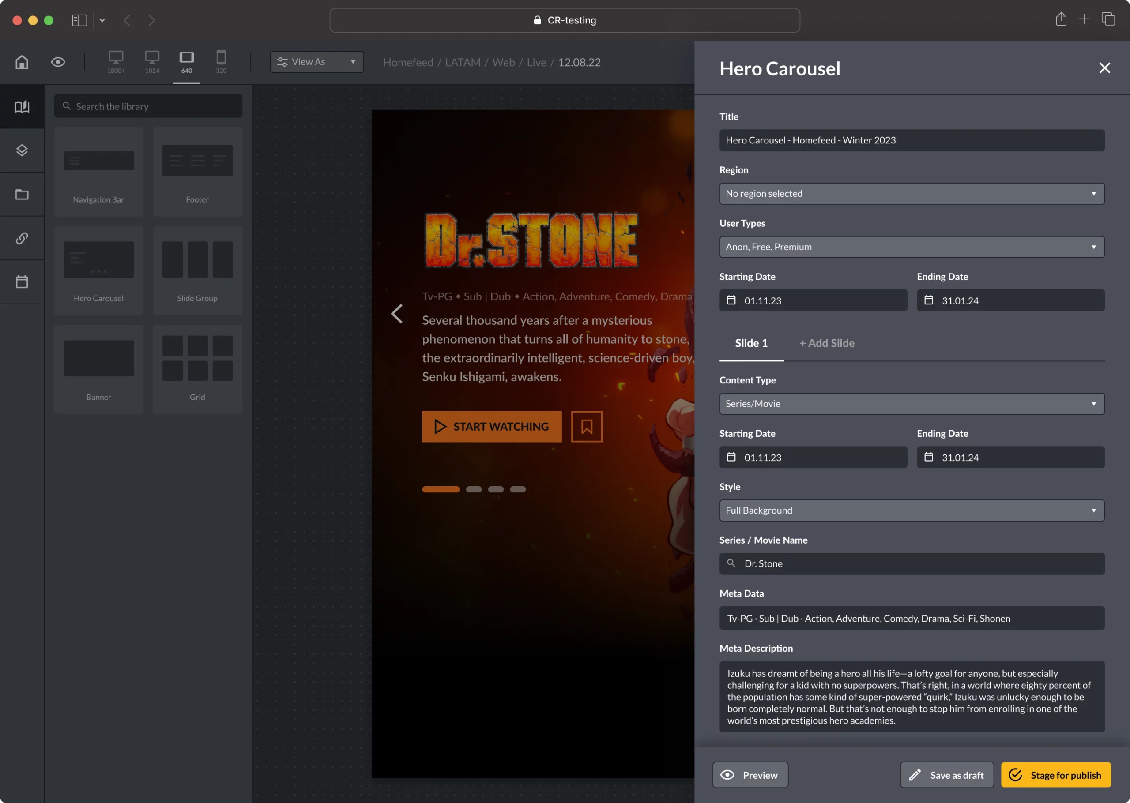This screenshot has height=803, width=1130.
Task: Open the User Types dropdown
Action: 912,247
